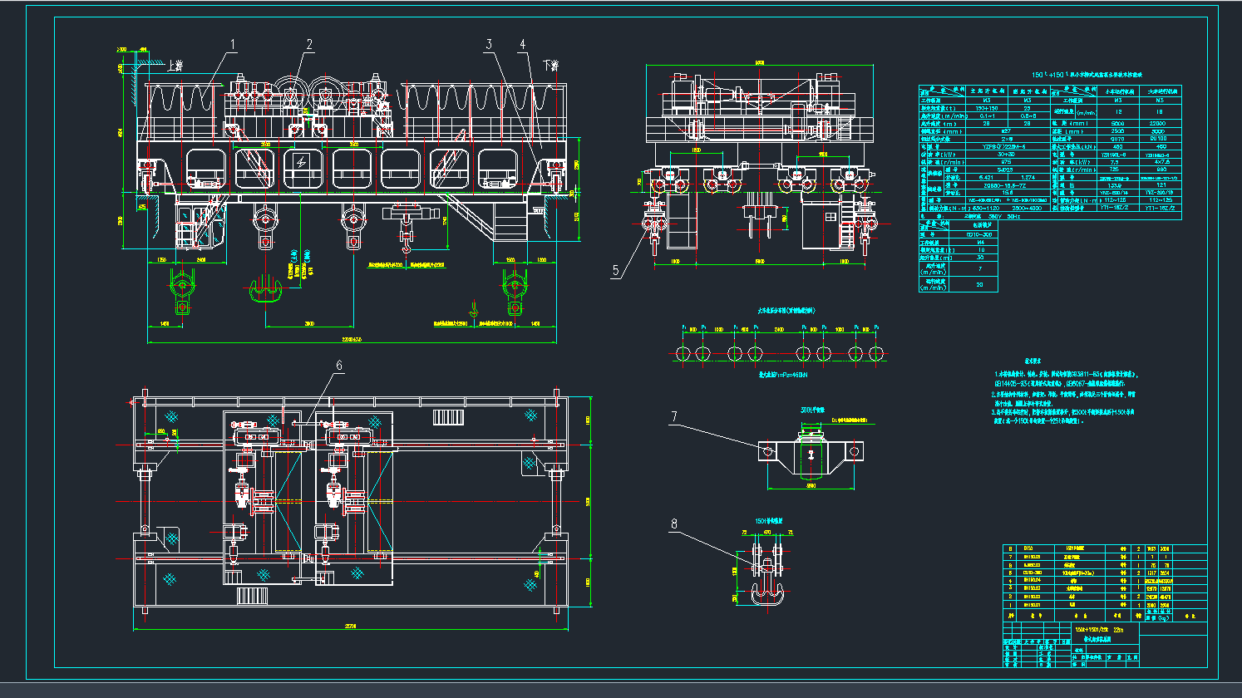The image size is (1242, 698).
Task: Click callout number 7 for the balance beam
Action: [674, 418]
